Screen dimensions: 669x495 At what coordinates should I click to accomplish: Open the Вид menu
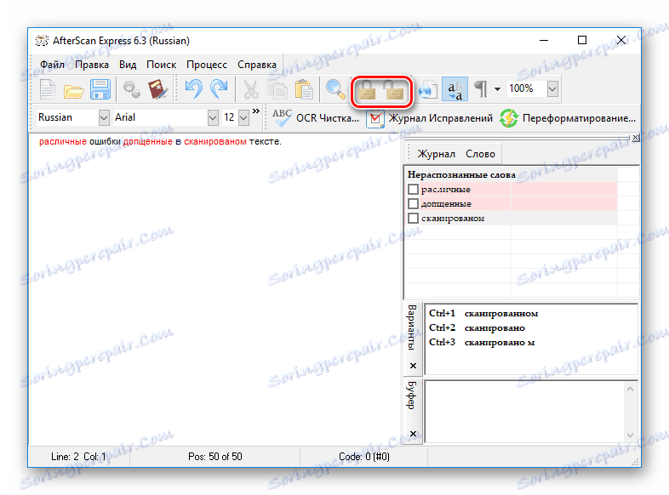click(x=128, y=65)
